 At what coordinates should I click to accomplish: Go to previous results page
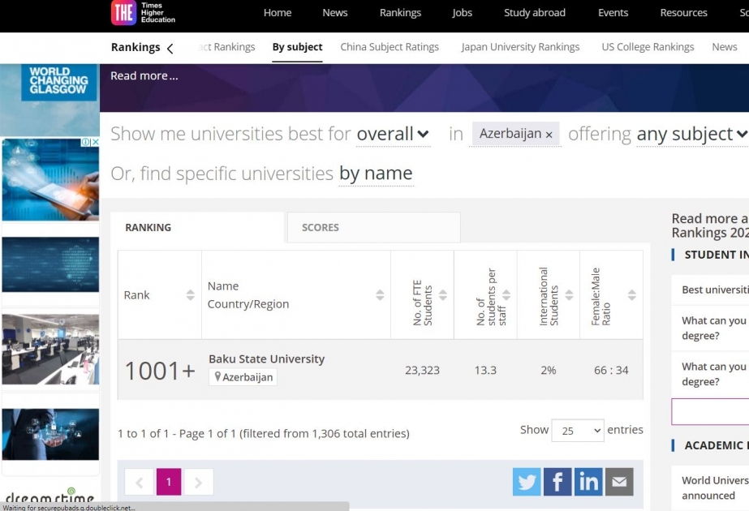139,482
